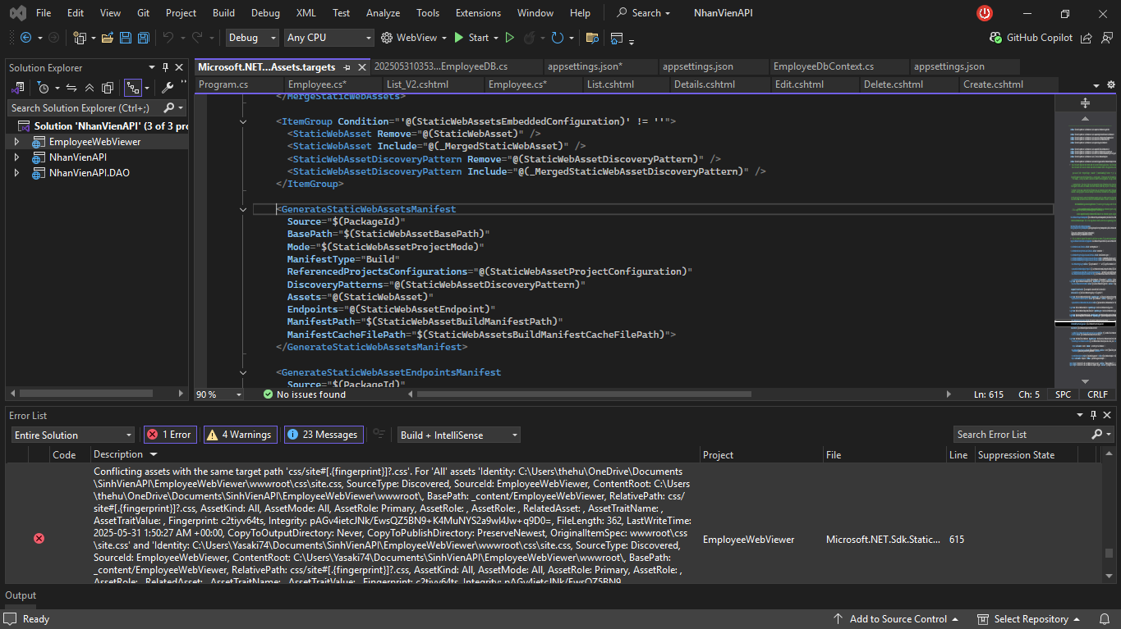Switch to the EmployeeDbContext.cs tab

pos(824,66)
